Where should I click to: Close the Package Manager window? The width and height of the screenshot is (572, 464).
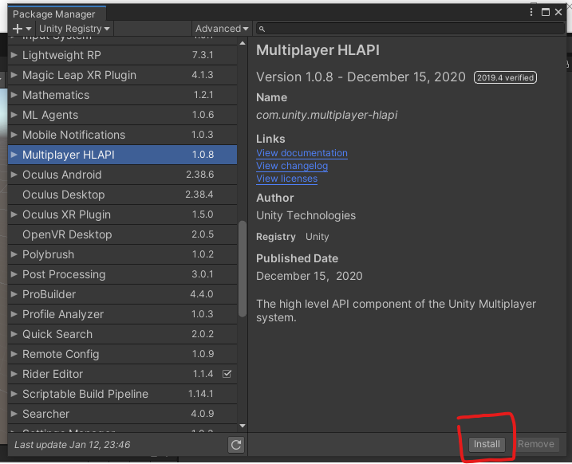[x=558, y=12]
